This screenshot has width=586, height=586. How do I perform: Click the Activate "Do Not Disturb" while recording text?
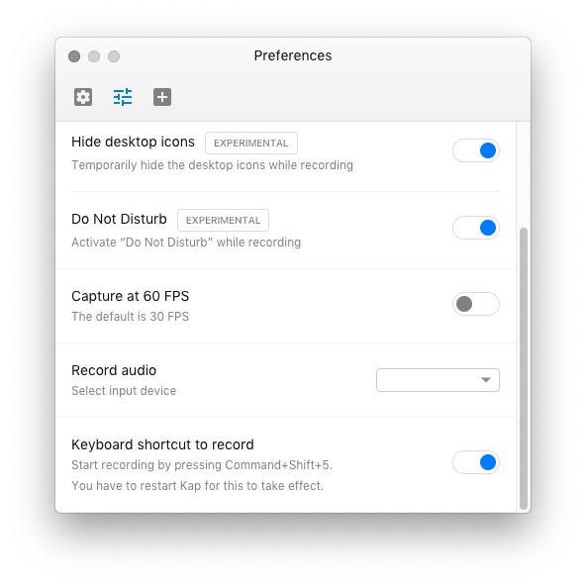(x=186, y=243)
